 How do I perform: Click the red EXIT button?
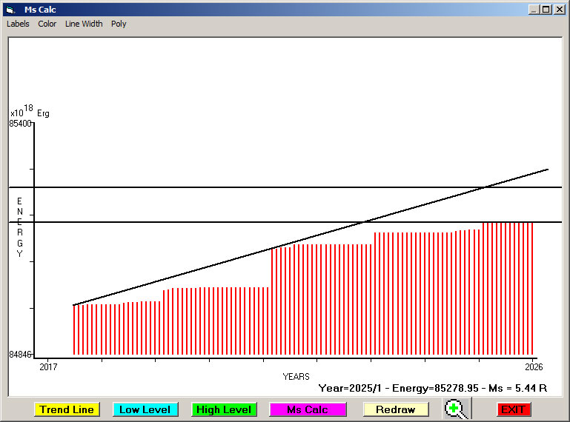(x=513, y=409)
